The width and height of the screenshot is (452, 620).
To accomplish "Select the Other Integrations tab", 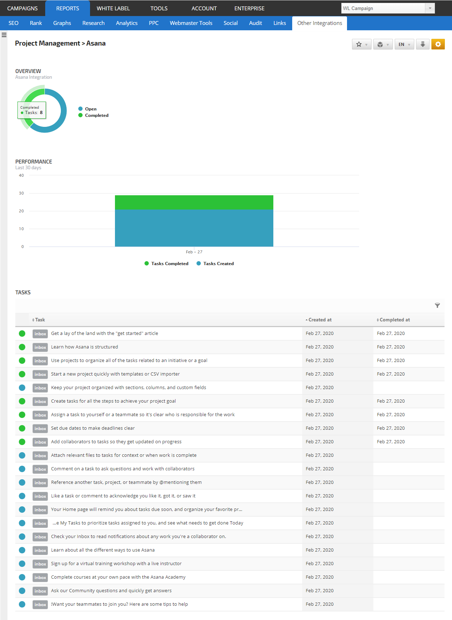I will pos(320,23).
